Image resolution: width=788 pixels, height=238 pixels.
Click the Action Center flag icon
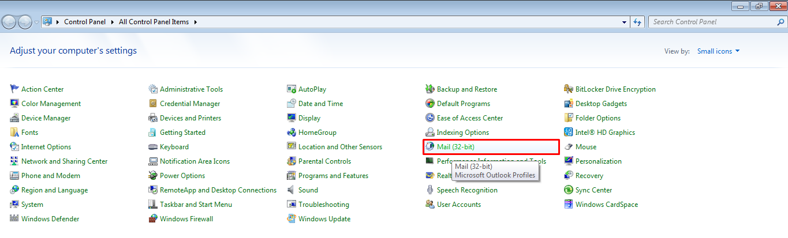[14, 89]
